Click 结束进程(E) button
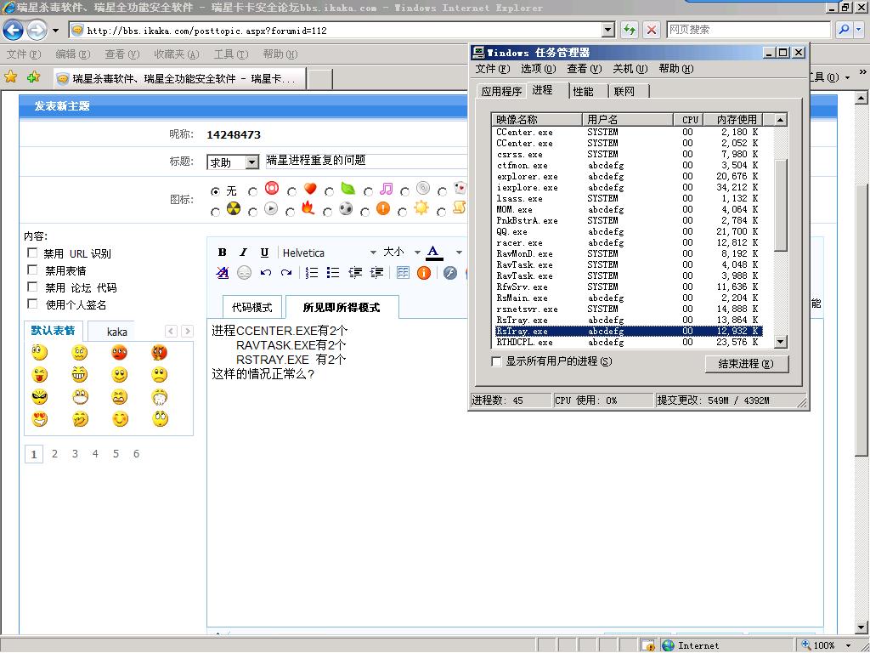 746,364
